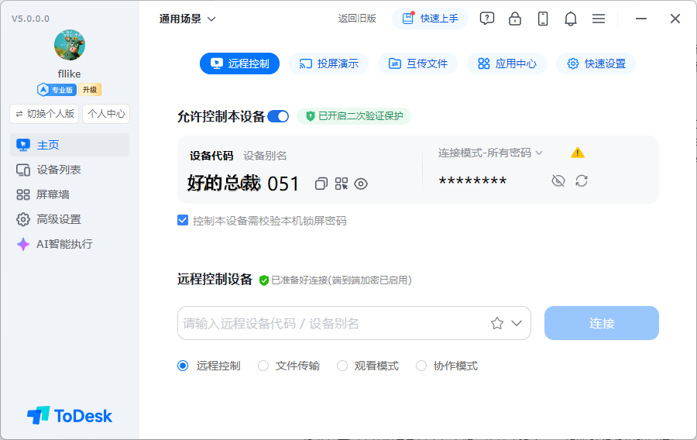697x440 pixels.
Task: Reveal the hidden temporary password
Action: [x=558, y=181]
